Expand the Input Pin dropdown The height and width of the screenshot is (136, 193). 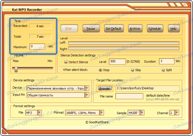pos(87,95)
